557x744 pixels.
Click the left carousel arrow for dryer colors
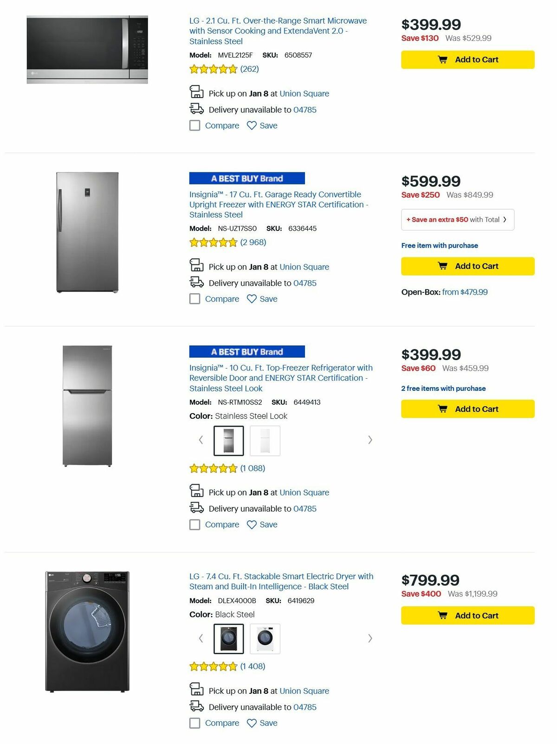[x=201, y=639]
